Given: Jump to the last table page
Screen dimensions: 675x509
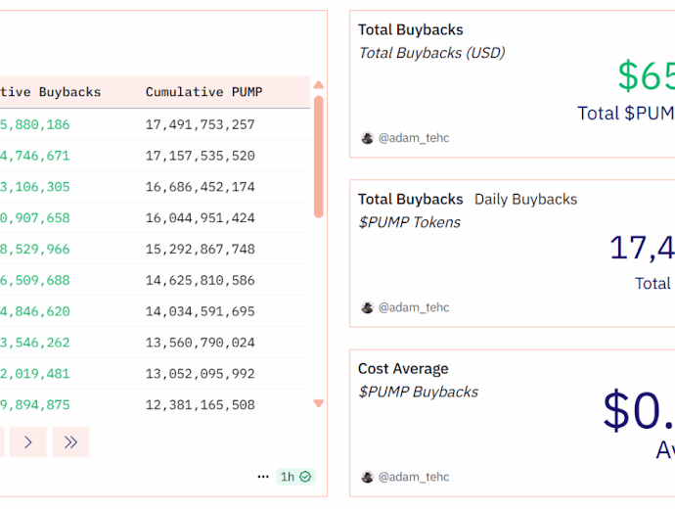Looking at the screenshot, I should click(x=70, y=441).
